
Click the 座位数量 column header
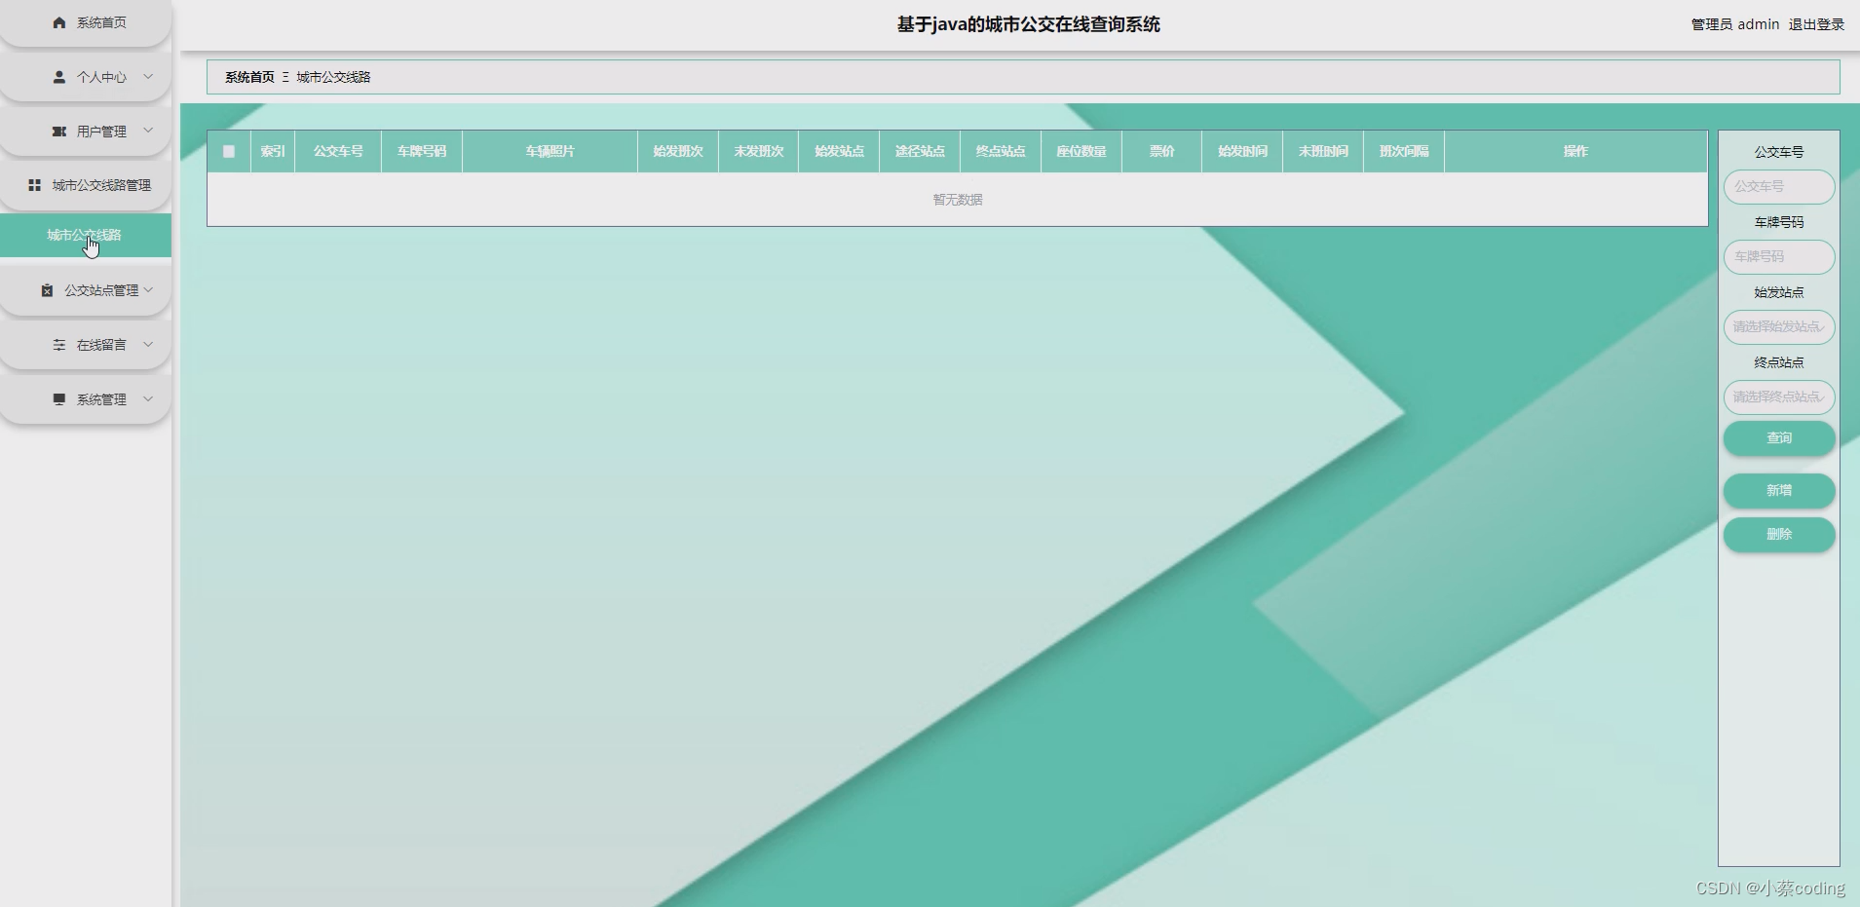pyautogui.click(x=1082, y=152)
